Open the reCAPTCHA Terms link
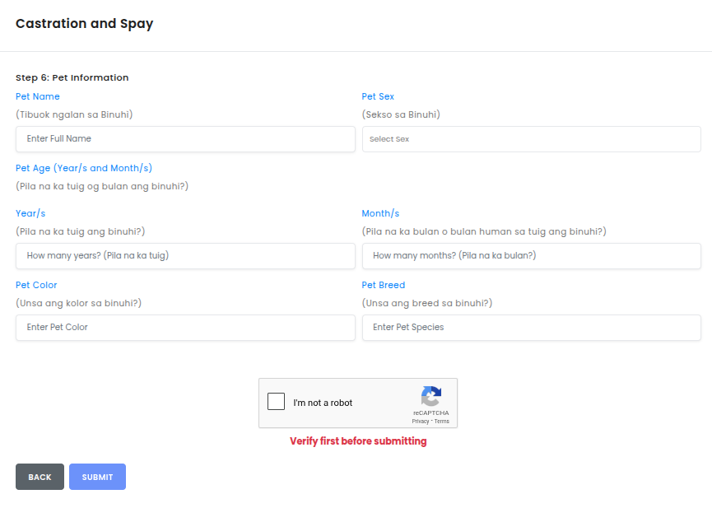This screenshot has width=712, height=508. [x=442, y=422]
